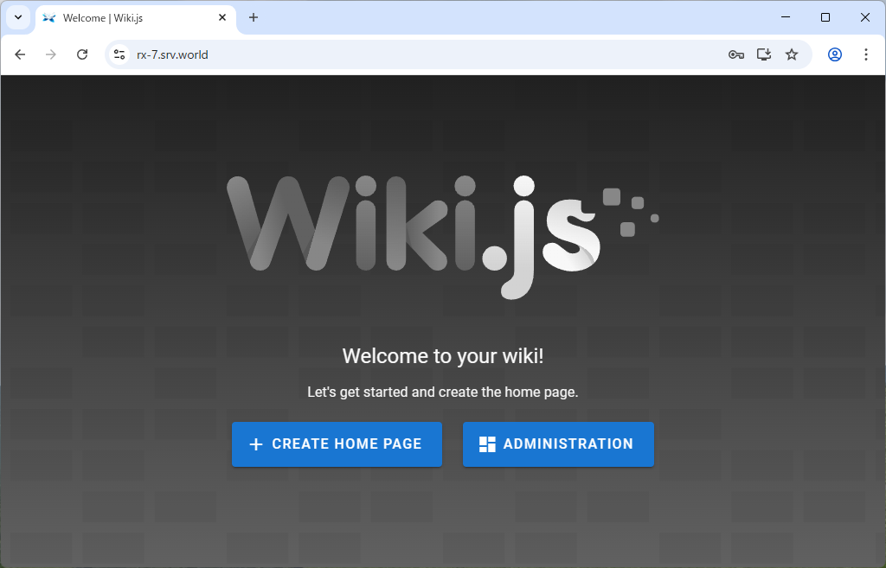Click the Wiki.js logo image
Image resolution: width=886 pixels, height=568 pixels.
pyautogui.click(x=441, y=235)
